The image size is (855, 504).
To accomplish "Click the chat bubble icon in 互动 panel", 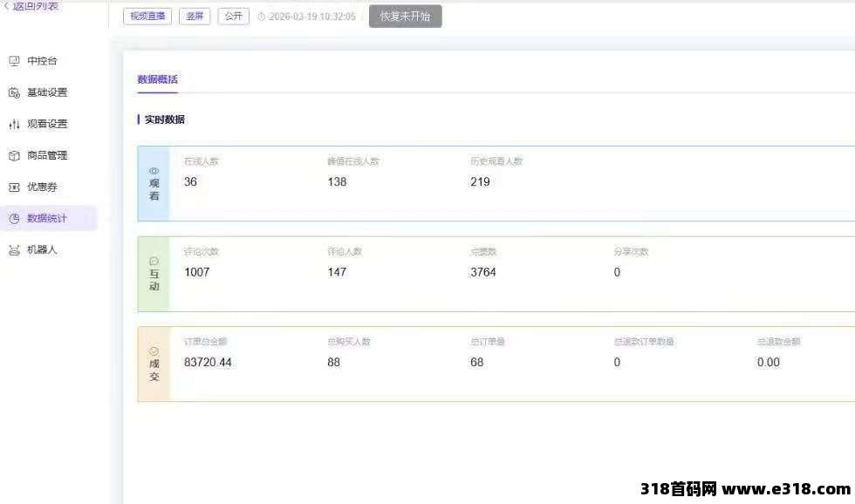I will coord(154,261).
